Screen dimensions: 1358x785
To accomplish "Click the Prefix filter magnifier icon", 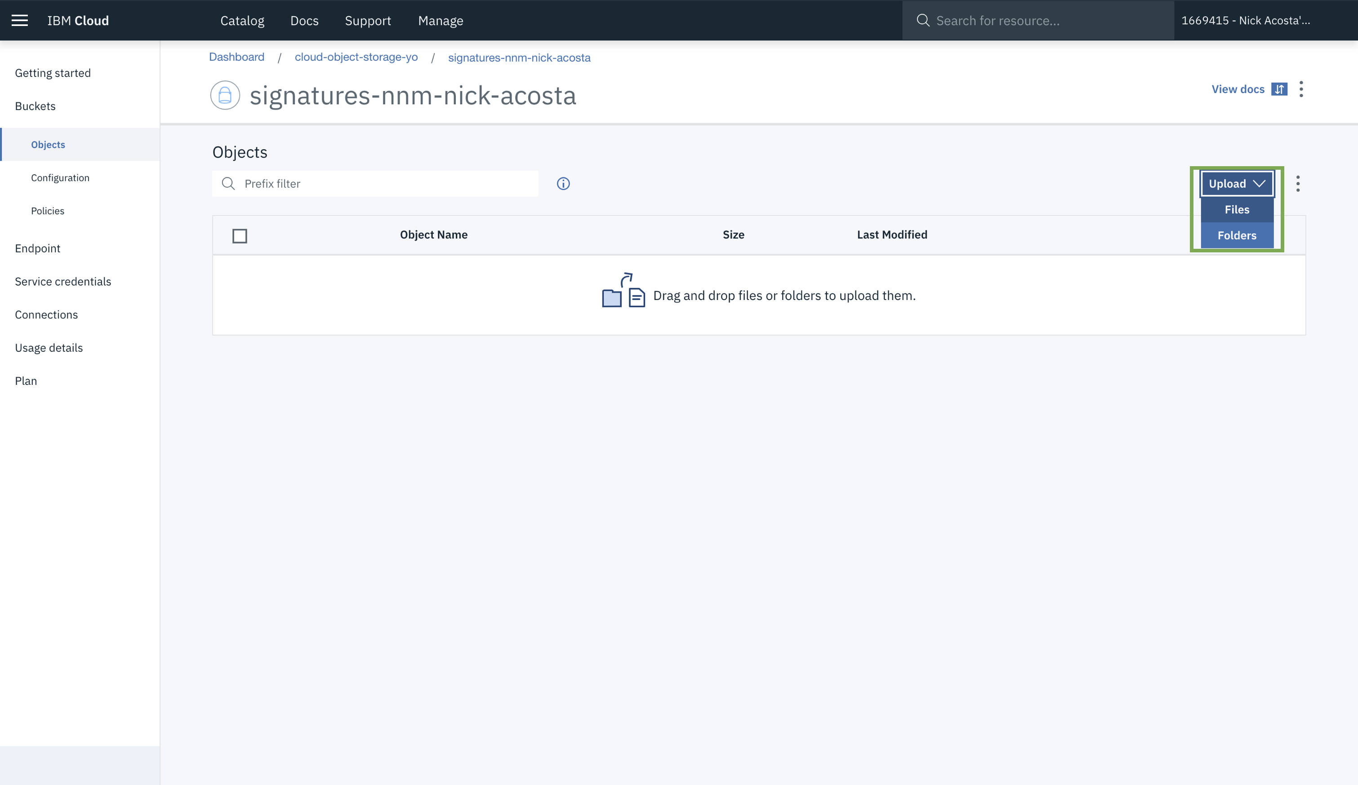I will tap(228, 184).
